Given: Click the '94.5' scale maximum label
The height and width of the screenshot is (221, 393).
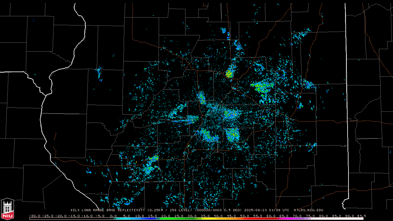Looking at the screenshot, I should point(361,216).
